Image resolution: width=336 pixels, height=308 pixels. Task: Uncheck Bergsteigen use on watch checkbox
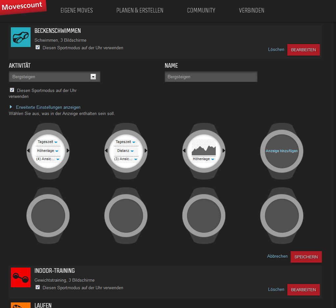(x=12, y=90)
